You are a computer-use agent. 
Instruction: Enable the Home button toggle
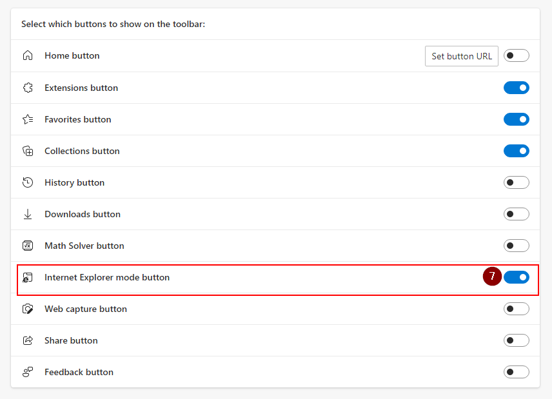coord(516,55)
